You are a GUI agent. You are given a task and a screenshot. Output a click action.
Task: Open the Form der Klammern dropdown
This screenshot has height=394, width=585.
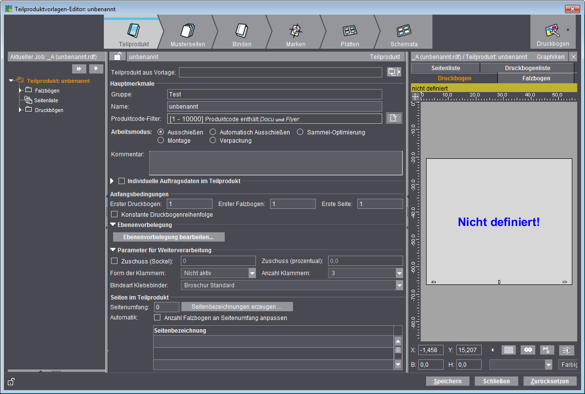tap(252, 273)
